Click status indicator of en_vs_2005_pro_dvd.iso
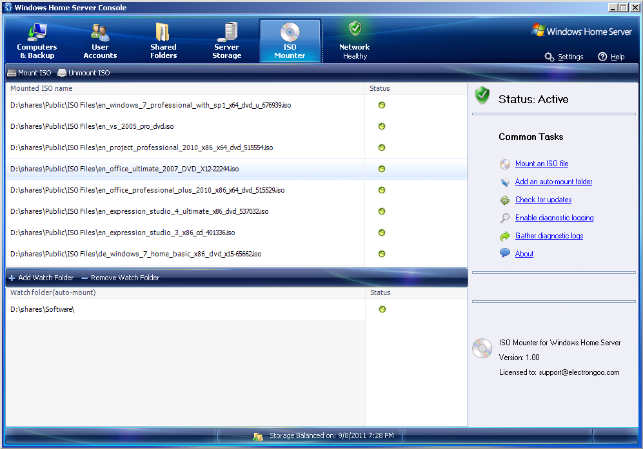Viewport: 643px width, 449px height. coord(382,126)
